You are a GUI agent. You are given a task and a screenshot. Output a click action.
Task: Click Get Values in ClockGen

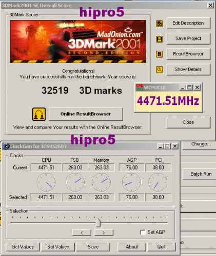click(23, 247)
